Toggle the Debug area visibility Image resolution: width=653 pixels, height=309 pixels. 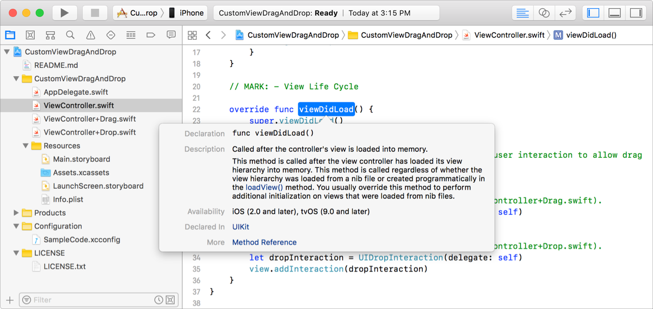click(614, 13)
